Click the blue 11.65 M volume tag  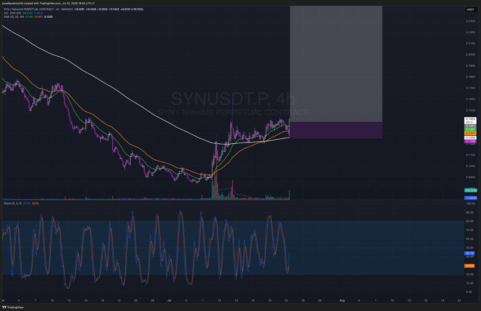pos(470,198)
